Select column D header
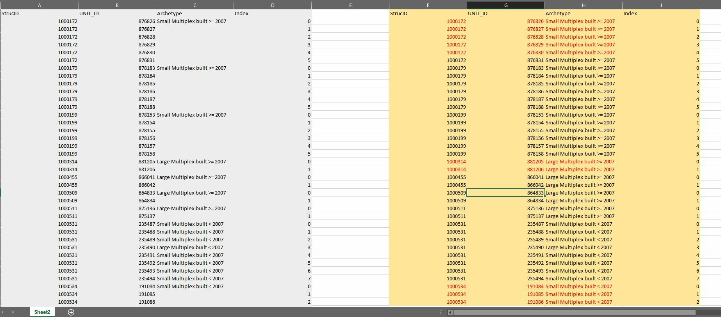The width and height of the screenshot is (721, 317). [x=273, y=5]
